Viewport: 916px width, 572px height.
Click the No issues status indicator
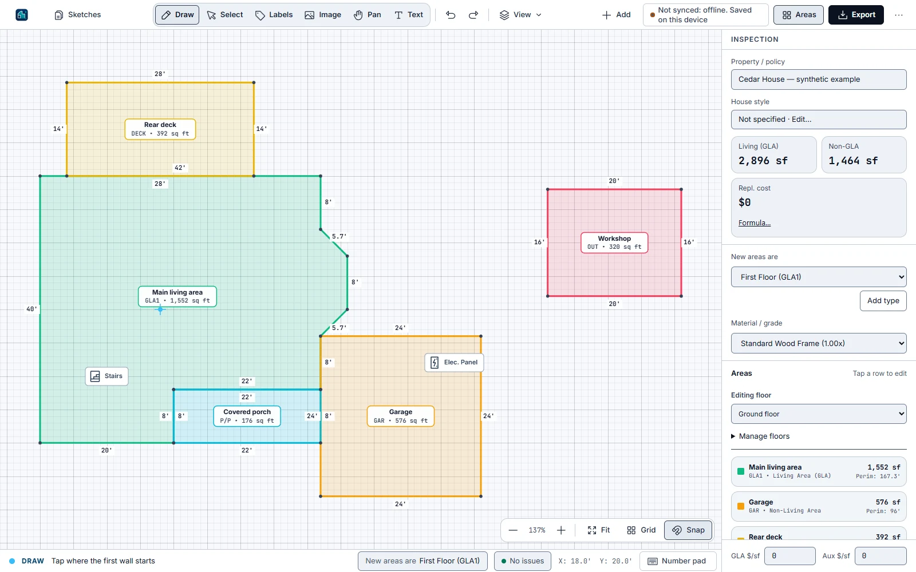point(523,561)
